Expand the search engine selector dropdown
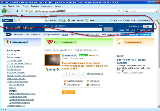The height and width of the screenshot is (111, 160). point(129,11)
